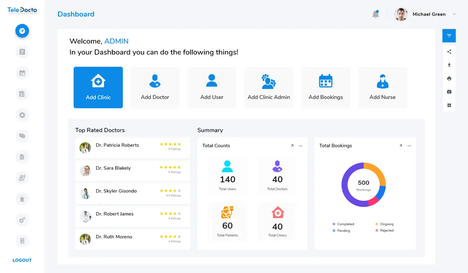Viewport: 468px width, 273px height.
Task: Click the TeleDocto logo
Action: pos(22,11)
